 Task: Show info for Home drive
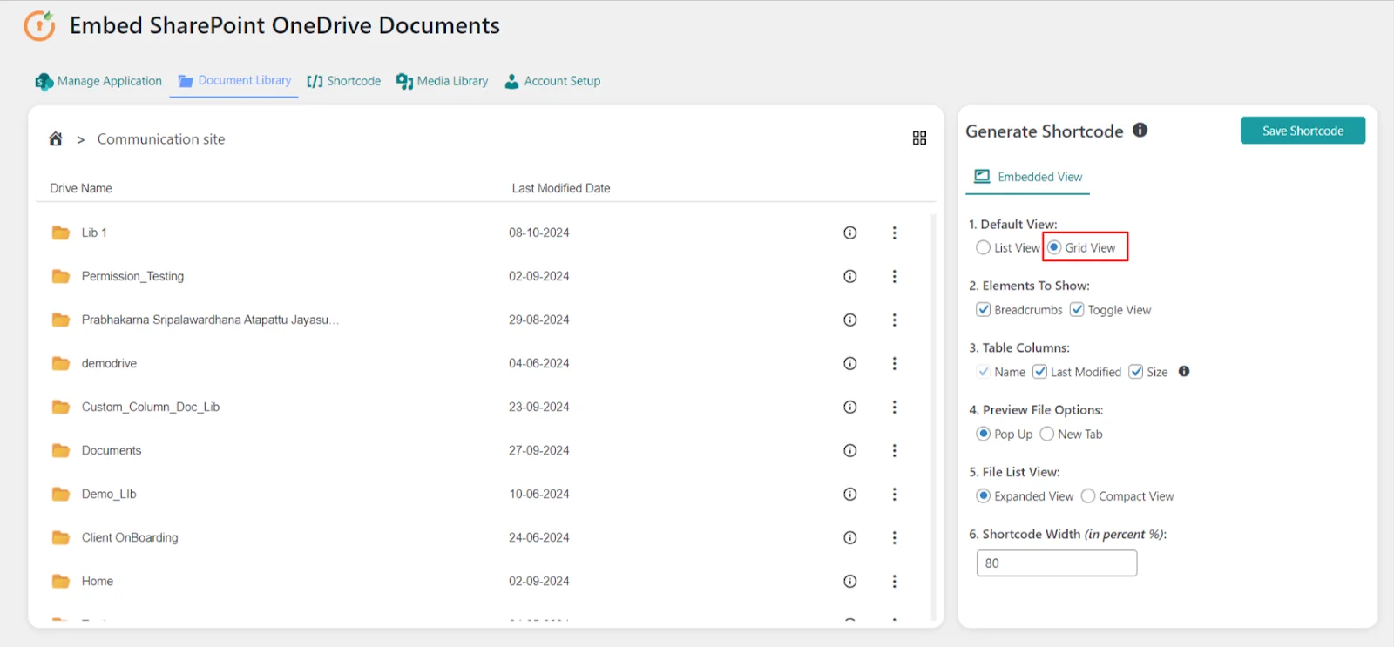pos(850,581)
